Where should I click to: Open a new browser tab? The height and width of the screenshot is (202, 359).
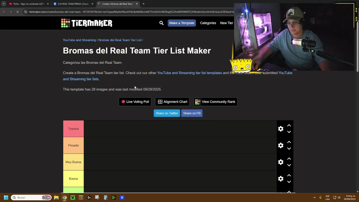pyautogui.click(x=144, y=4)
